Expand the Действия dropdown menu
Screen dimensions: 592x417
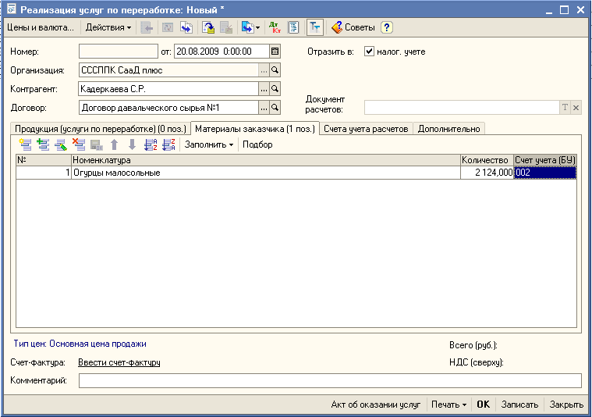click(108, 27)
